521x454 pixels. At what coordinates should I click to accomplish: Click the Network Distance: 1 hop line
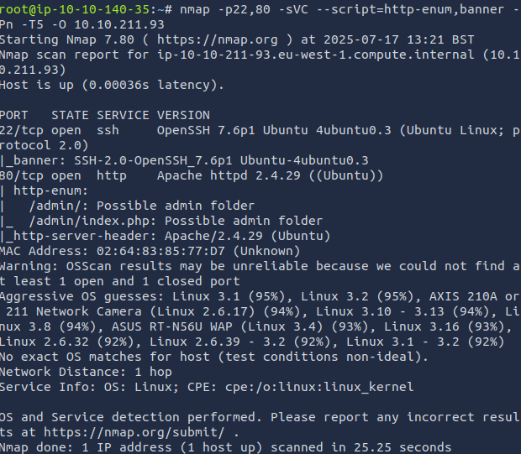click(86, 372)
